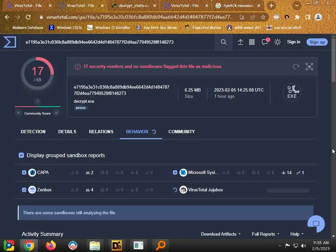Click the Sign in link
Image resolution: width=336 pixels, height=252 pixels.
[294, 42]
